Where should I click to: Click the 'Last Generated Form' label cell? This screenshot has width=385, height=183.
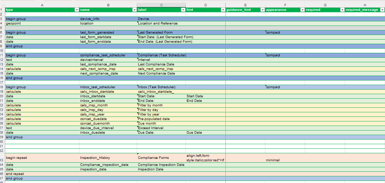pyautogui.click(x=161, y=33)
